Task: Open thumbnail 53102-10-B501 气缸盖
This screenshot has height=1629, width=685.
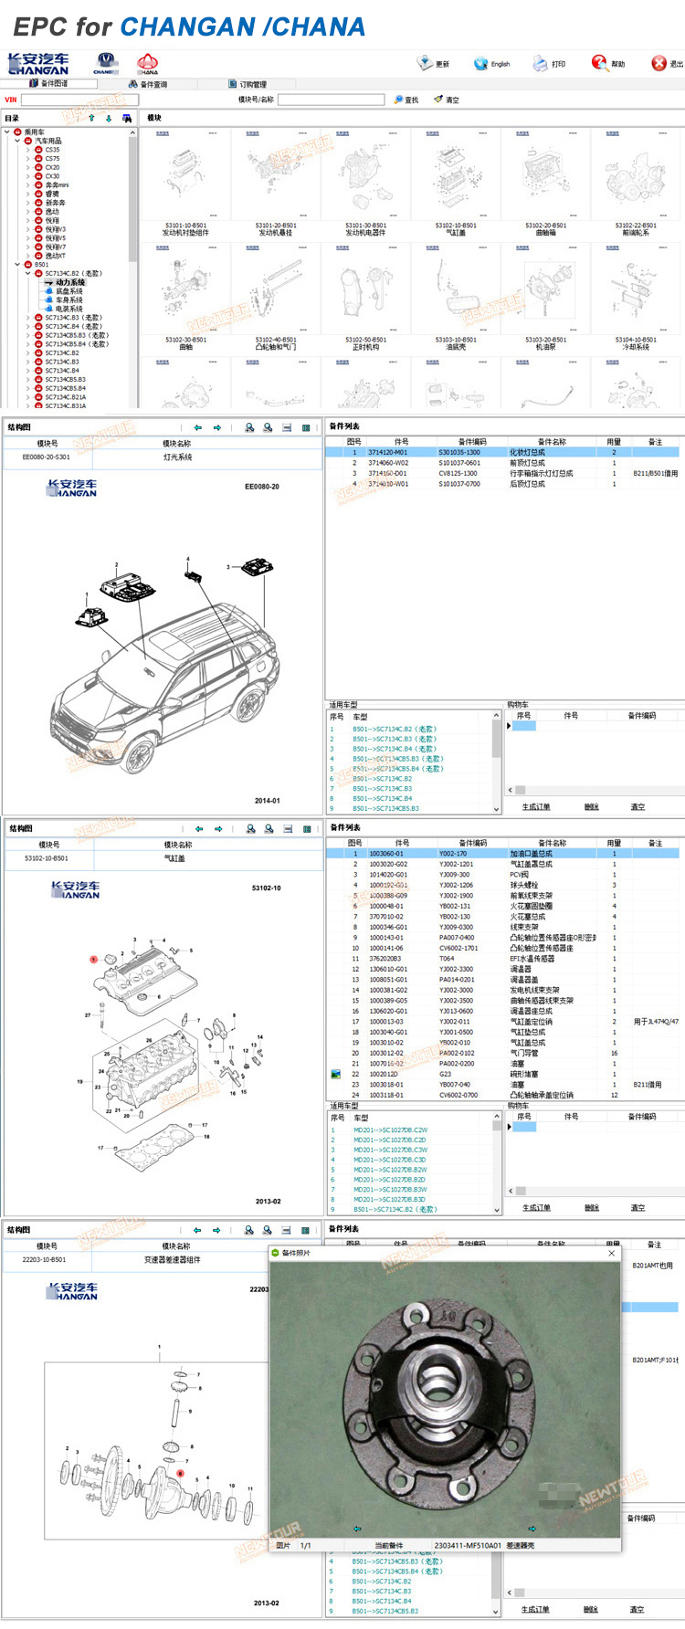Action: [455, 183]
